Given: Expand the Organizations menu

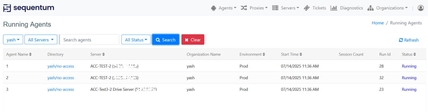Looking at the screenshot, I should 388,8.
